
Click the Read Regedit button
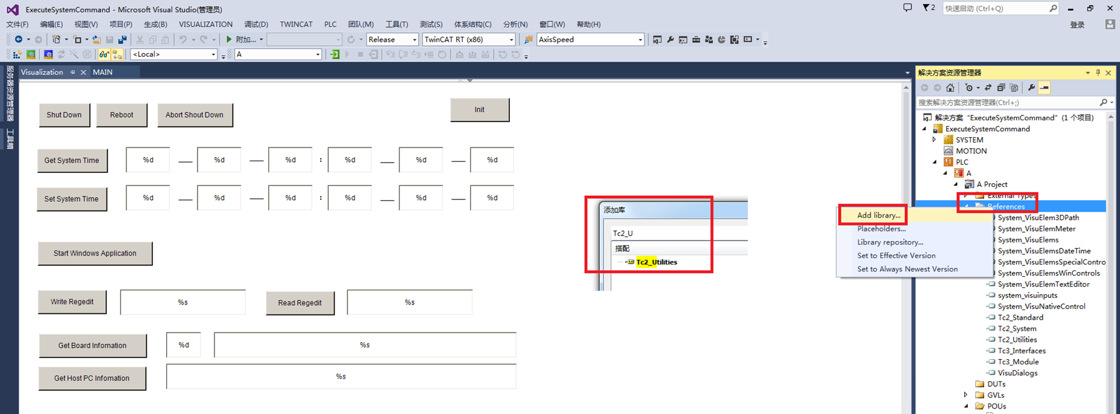(300, 303)
